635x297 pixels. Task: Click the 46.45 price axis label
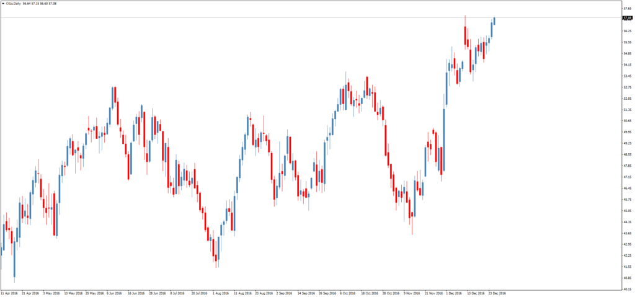click(628, 188)
